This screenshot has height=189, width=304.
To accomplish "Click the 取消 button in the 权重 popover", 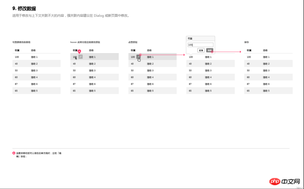I will [201, 50].
